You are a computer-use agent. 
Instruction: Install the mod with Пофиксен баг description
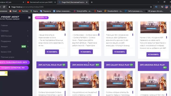point(119,52)
